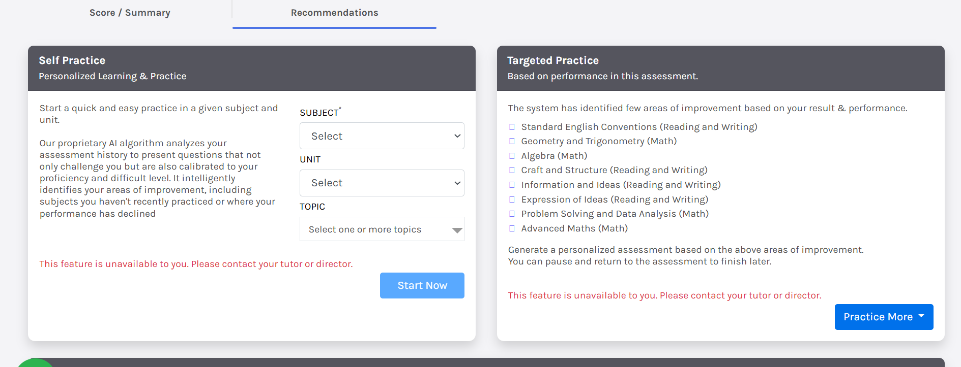The width and height of the screenshot is (961, 367).
Task: Switch to the Score / Summary tab
Action: tap(130, 13)
